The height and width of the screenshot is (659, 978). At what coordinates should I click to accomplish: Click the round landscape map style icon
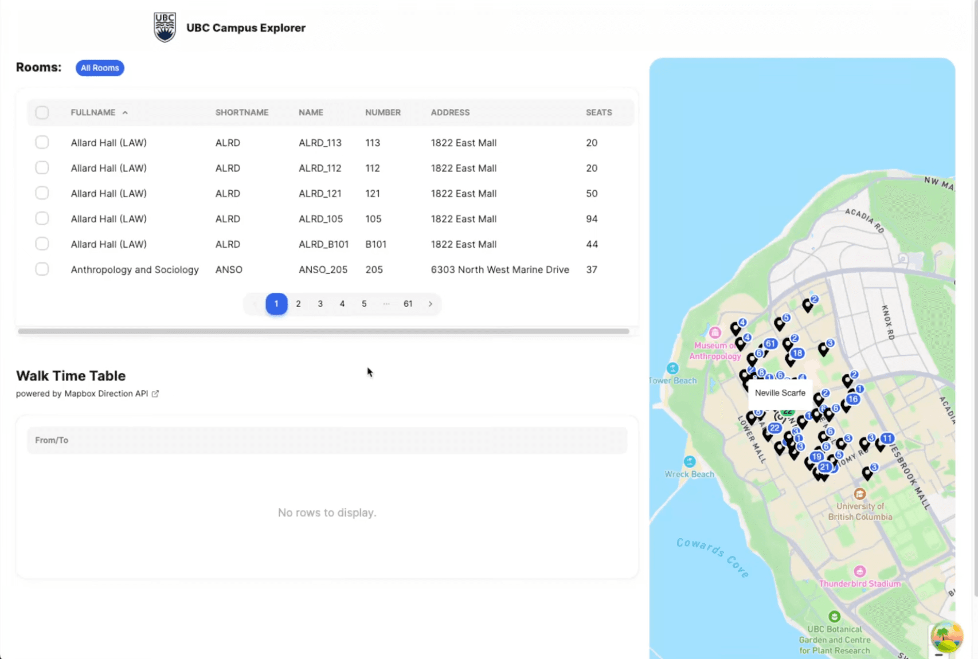coord(947,637)
